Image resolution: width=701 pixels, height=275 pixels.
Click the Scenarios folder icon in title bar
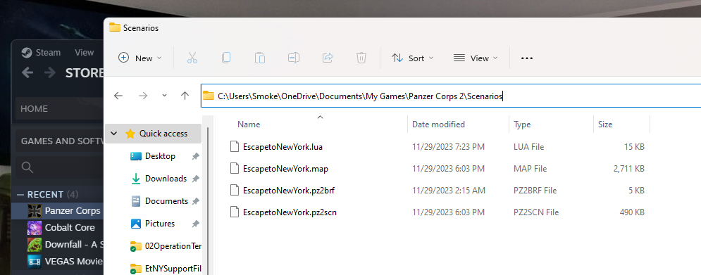point(115,27)
